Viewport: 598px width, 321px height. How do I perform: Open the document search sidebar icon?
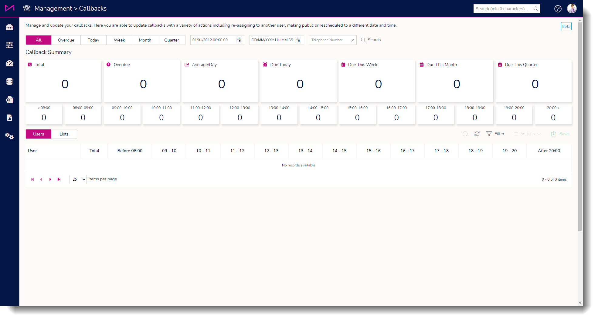pyautogui.click(x=9, y=100)
